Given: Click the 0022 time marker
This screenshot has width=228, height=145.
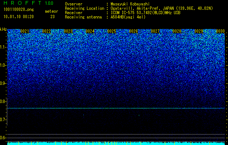Looking at the screenshot, I should point(46,31).
